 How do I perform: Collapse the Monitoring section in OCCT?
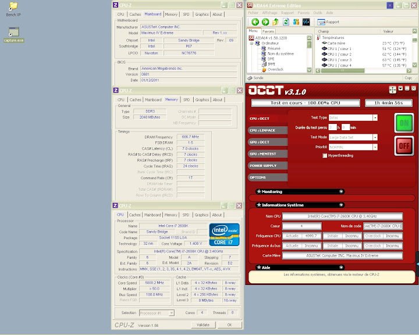pos(341,191)
